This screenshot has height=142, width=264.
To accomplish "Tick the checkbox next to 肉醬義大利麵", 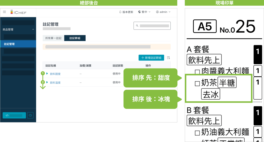I will 197,72.
